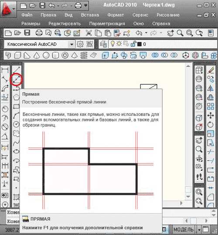The image size is (218, 235).
Task: Expand Undo history arrow in the Standard toolbar
Action: (x=146, y=33)
